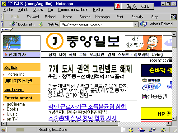The height and width of the screenshot is (133, 178).
Task: Click the yellow HP banner ad
Action: point(156,113)
